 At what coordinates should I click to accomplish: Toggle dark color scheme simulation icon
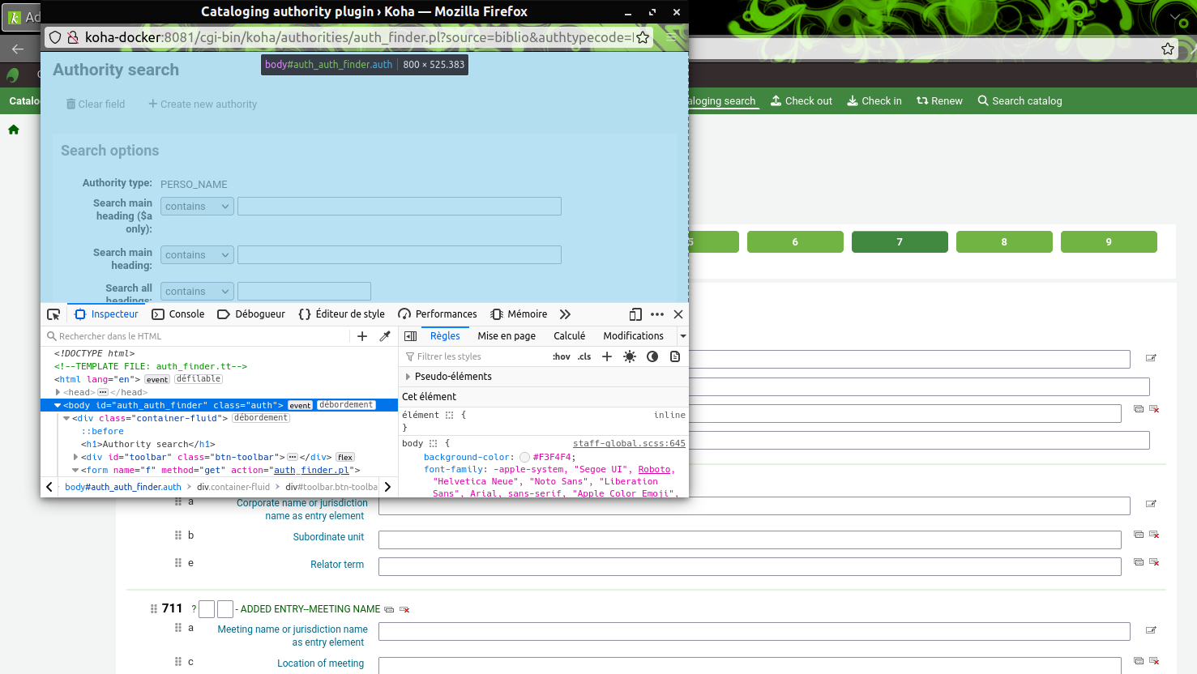pyautogui.click(x=652, y=356)
